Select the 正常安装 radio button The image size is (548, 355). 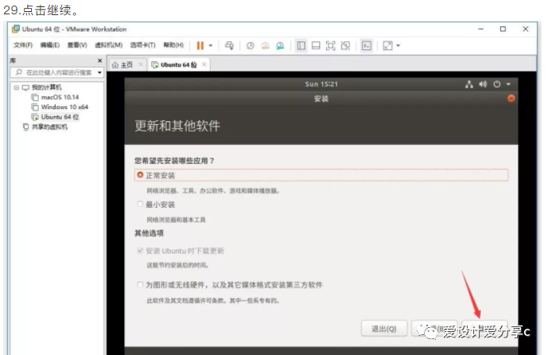pos(140,174)
